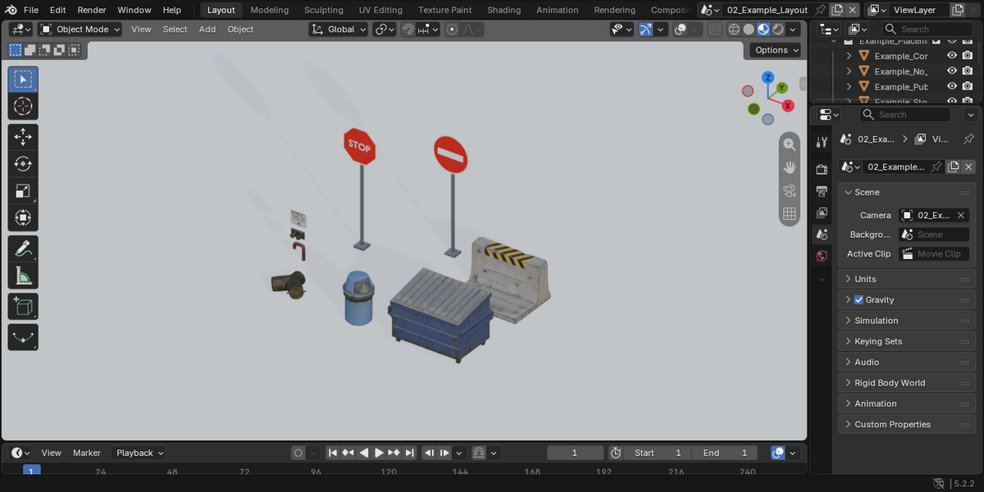Switch to Shading workspace tab

coord(503,10)
